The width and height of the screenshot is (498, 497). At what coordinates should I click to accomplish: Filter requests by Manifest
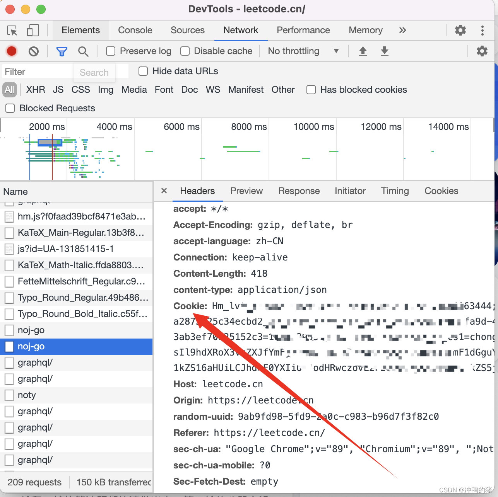click(246, 90)
